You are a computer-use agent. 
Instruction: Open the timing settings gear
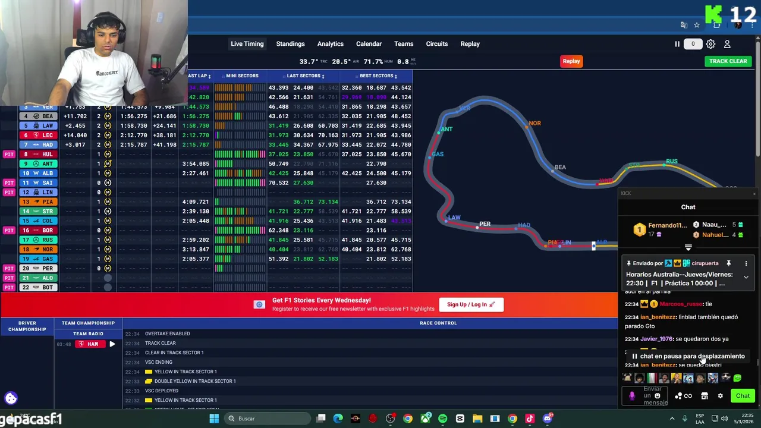[710, 44]
